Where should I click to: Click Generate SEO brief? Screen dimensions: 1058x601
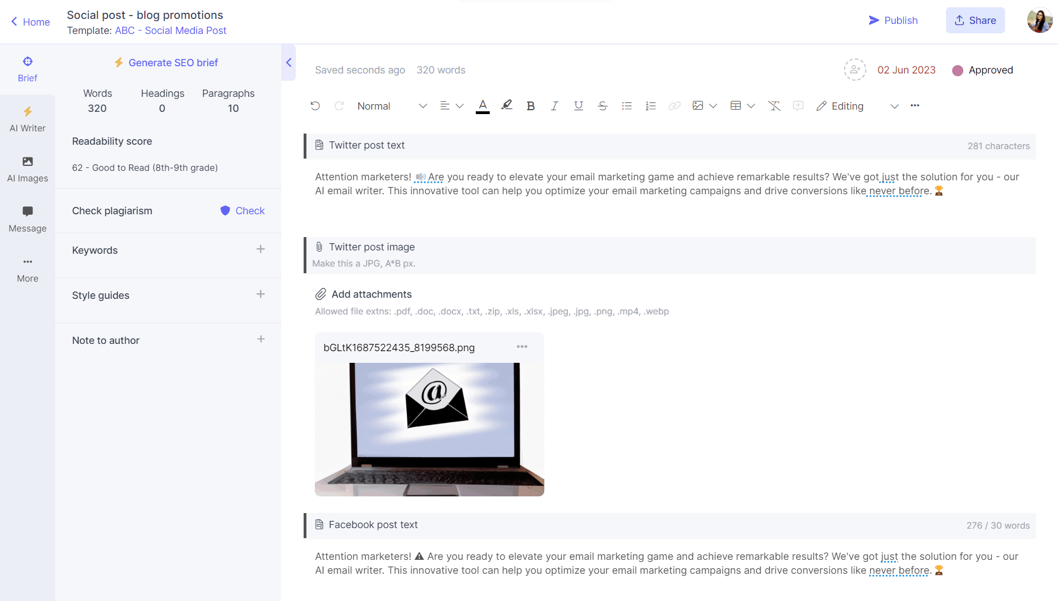(x=166, y=63)
